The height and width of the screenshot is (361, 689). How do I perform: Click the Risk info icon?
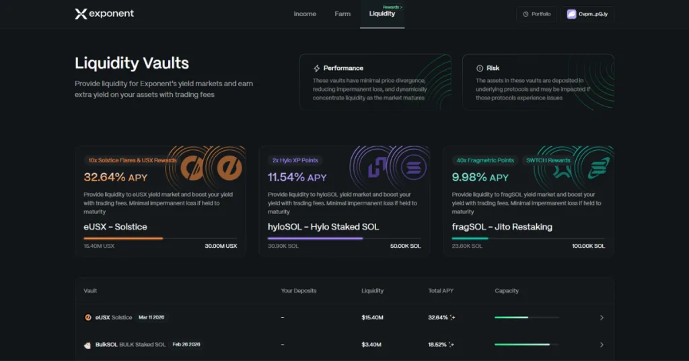pyautogui.click(x=479, y=68)
